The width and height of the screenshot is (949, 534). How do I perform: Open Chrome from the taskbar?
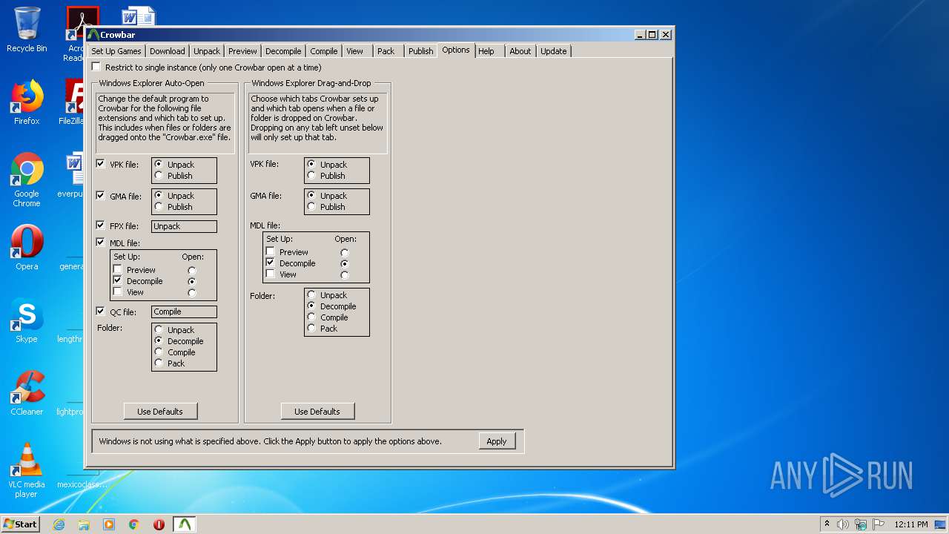(x=134, y=524)
